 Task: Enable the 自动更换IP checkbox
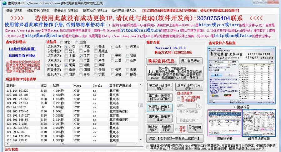[x=178, y=99]
